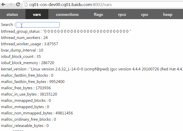The image size is (183, 131).
Task: Switch to the heap tab
Action: coord(168,15)
